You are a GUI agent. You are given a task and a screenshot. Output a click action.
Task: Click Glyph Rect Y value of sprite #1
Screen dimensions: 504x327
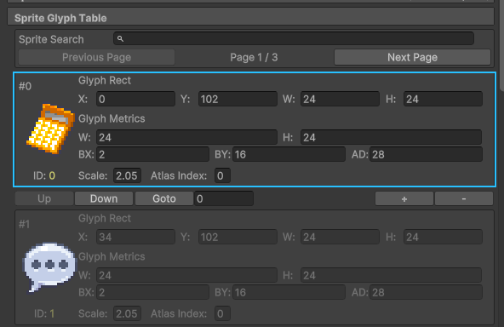(x=238, y=237)
